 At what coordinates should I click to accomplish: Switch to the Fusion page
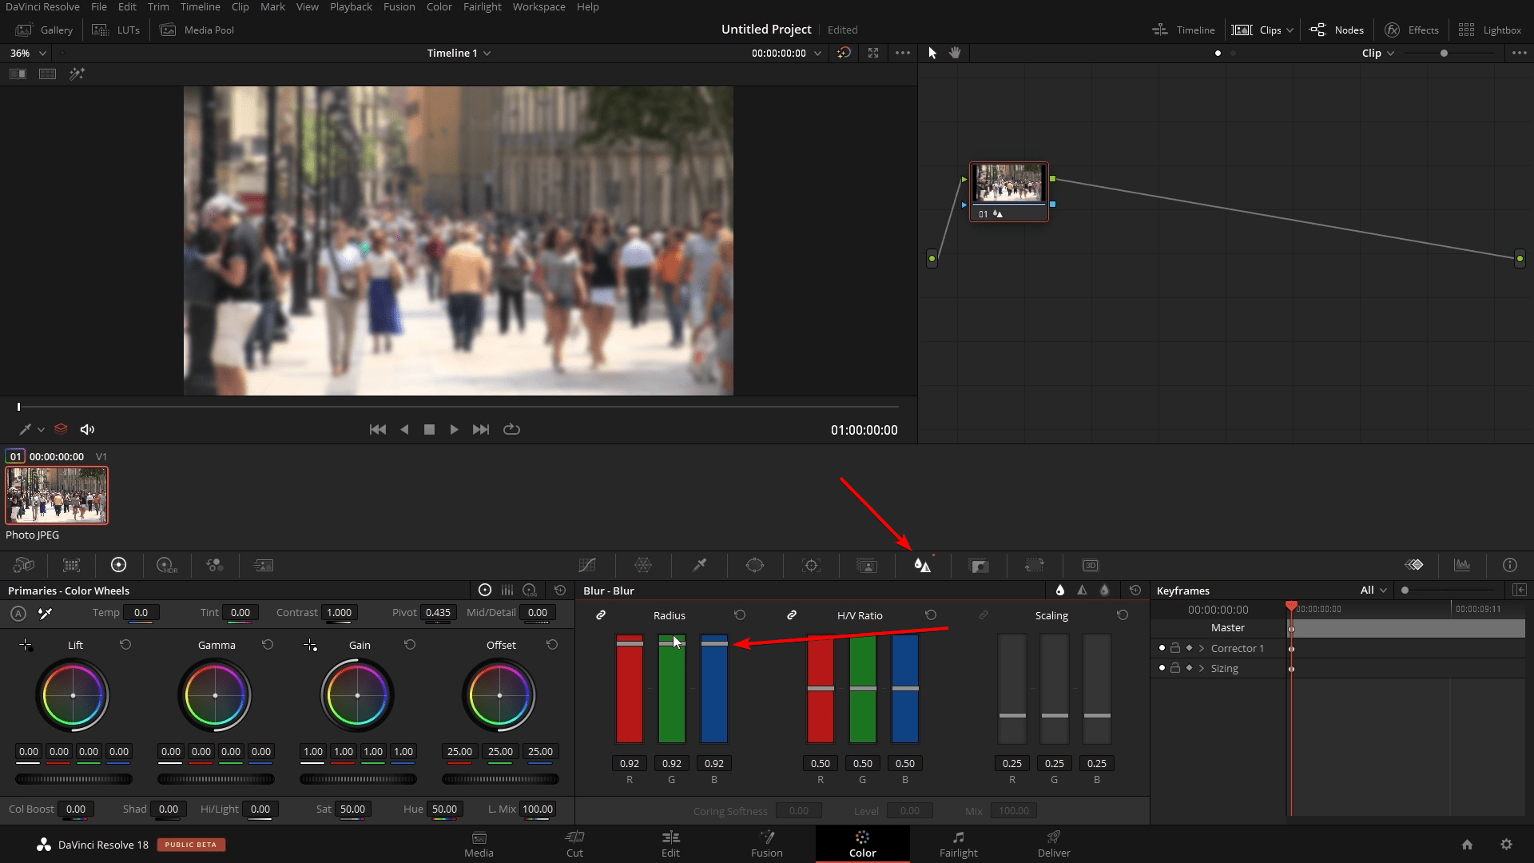tap(766, 844)
